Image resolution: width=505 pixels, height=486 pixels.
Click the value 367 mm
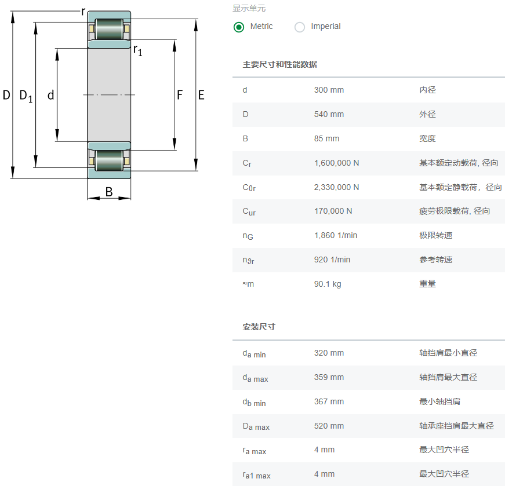click(x=329, y=401)
